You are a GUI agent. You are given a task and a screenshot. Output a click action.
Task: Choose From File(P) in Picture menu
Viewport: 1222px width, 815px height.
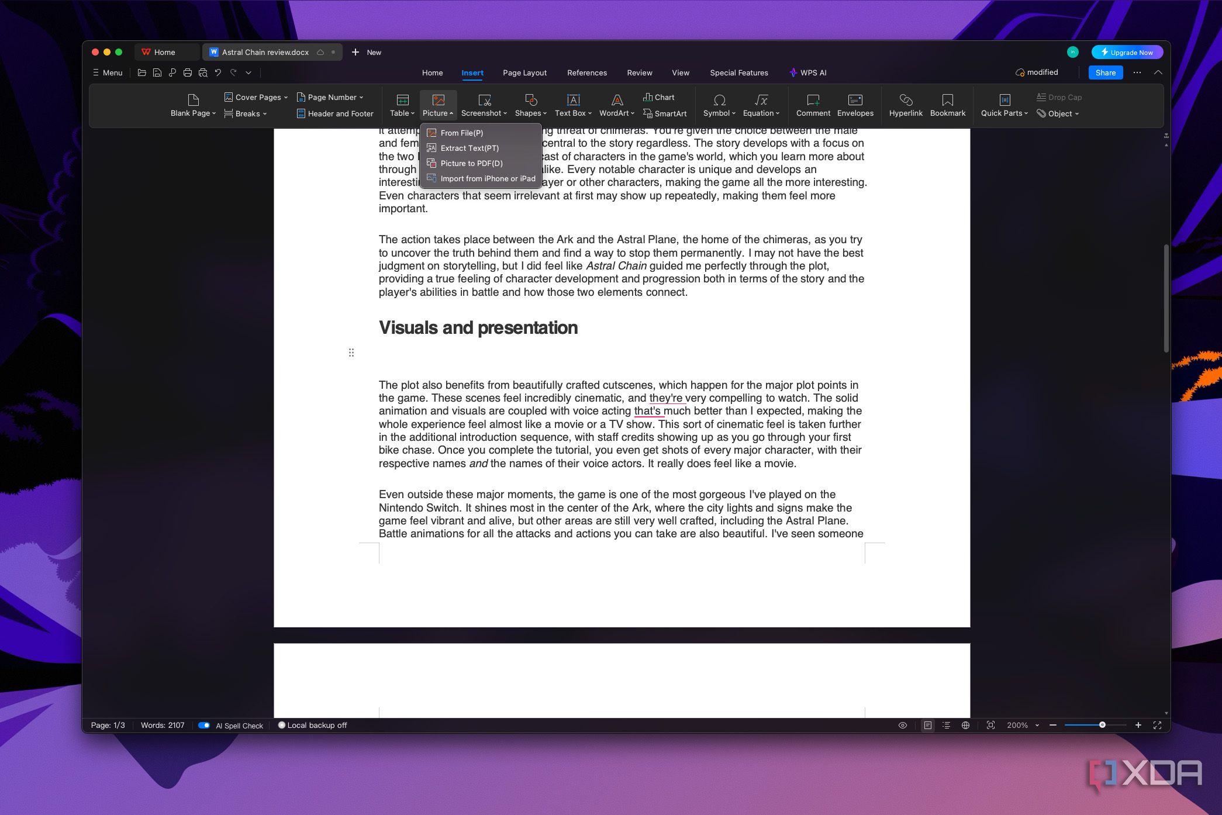coord(481,133)
